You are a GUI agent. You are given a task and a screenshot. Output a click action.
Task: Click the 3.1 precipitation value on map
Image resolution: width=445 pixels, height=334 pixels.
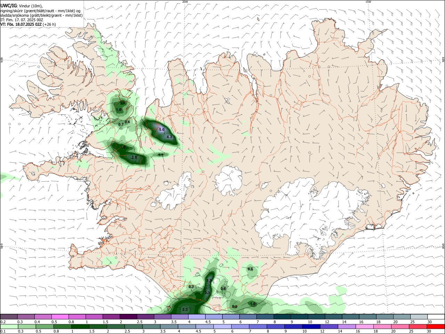pos(207,293)
